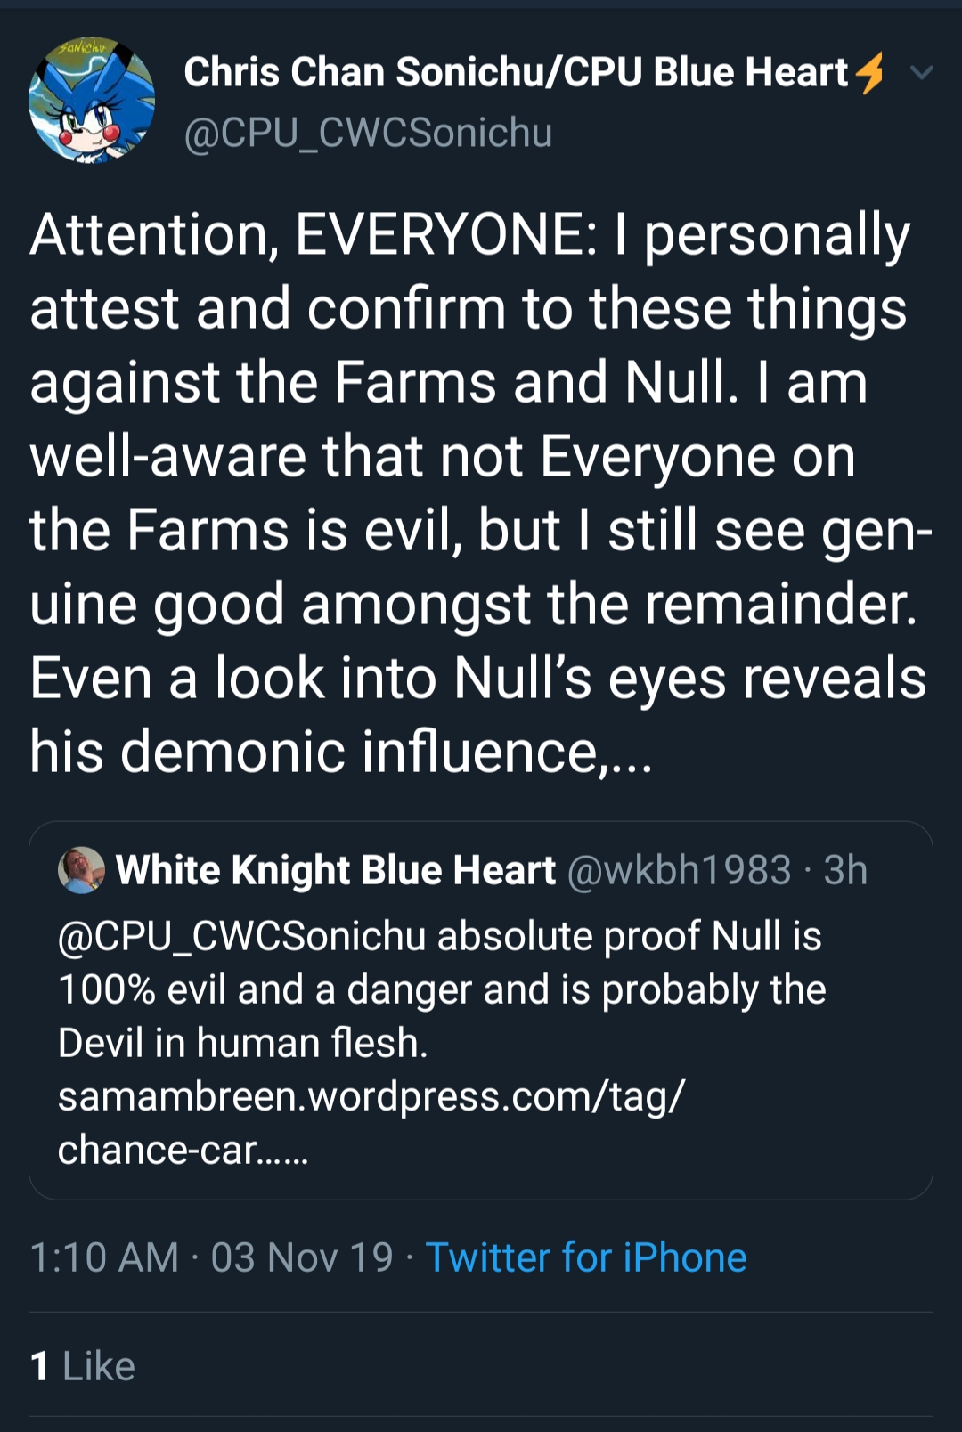View the 1 Like list

pos(83,1366)
